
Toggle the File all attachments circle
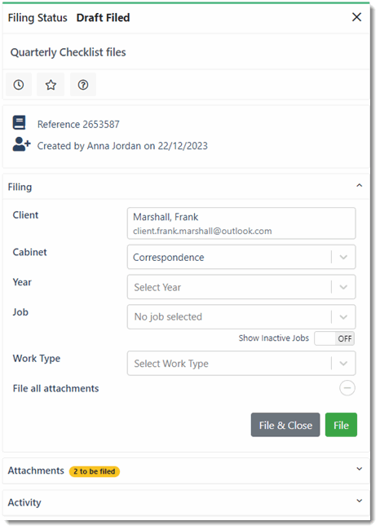pyautogui.click(x=347, y=387)
